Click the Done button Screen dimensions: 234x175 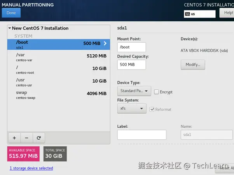click(x=11, y=13)
